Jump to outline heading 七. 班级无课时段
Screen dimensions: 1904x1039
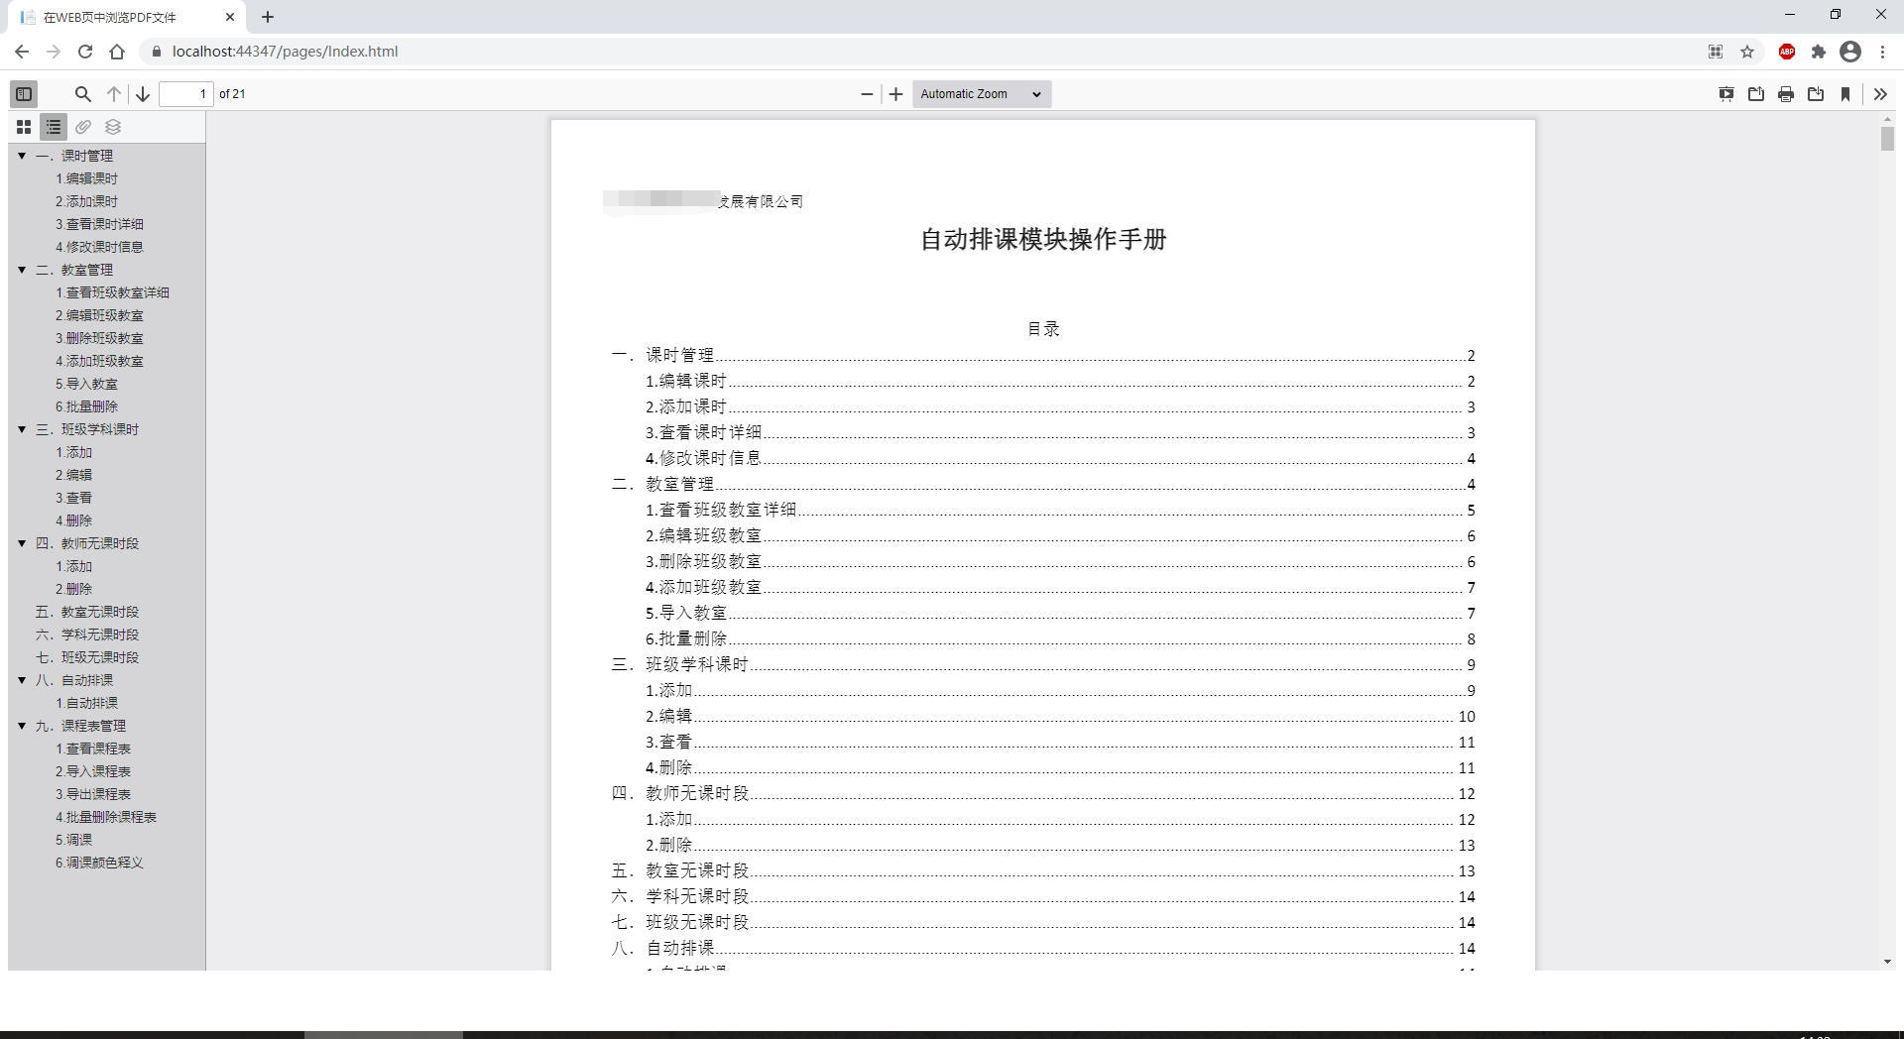pyautogui.click(x=87, y=657)
